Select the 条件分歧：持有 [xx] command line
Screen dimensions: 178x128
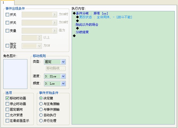coord(90,13)
